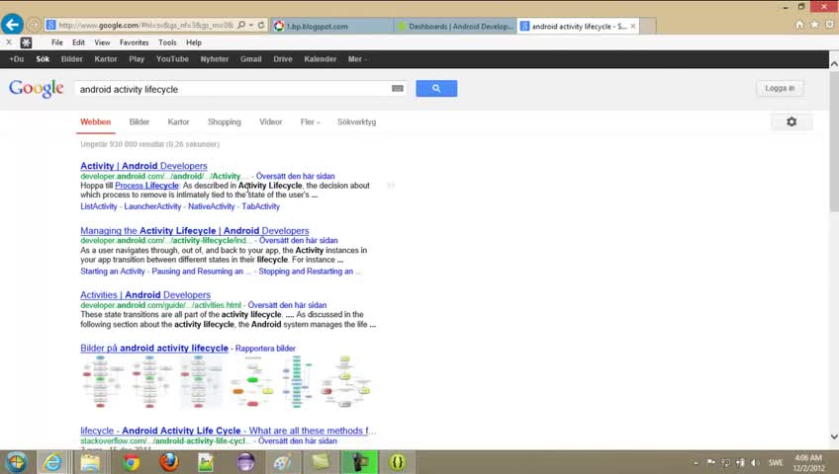
Task: Close the android activity lifecycle tab
Action: 633,26
